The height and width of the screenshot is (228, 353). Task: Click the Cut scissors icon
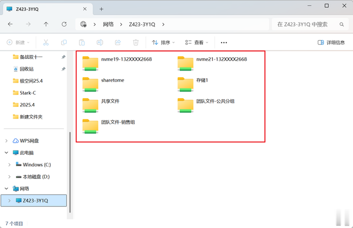[x=46, y=42]
